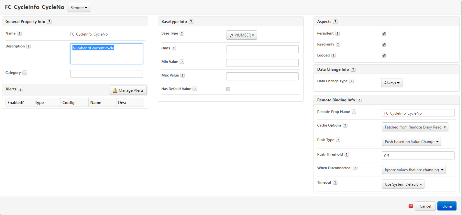Open the help icon beside Push Threshold

click(347, 154)
